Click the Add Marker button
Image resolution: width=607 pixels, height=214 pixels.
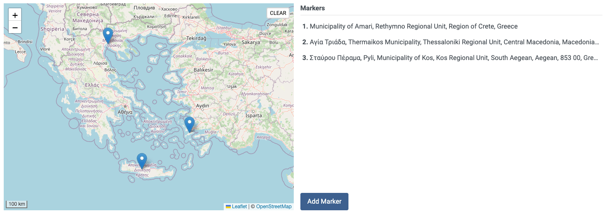tap(324, 202)
